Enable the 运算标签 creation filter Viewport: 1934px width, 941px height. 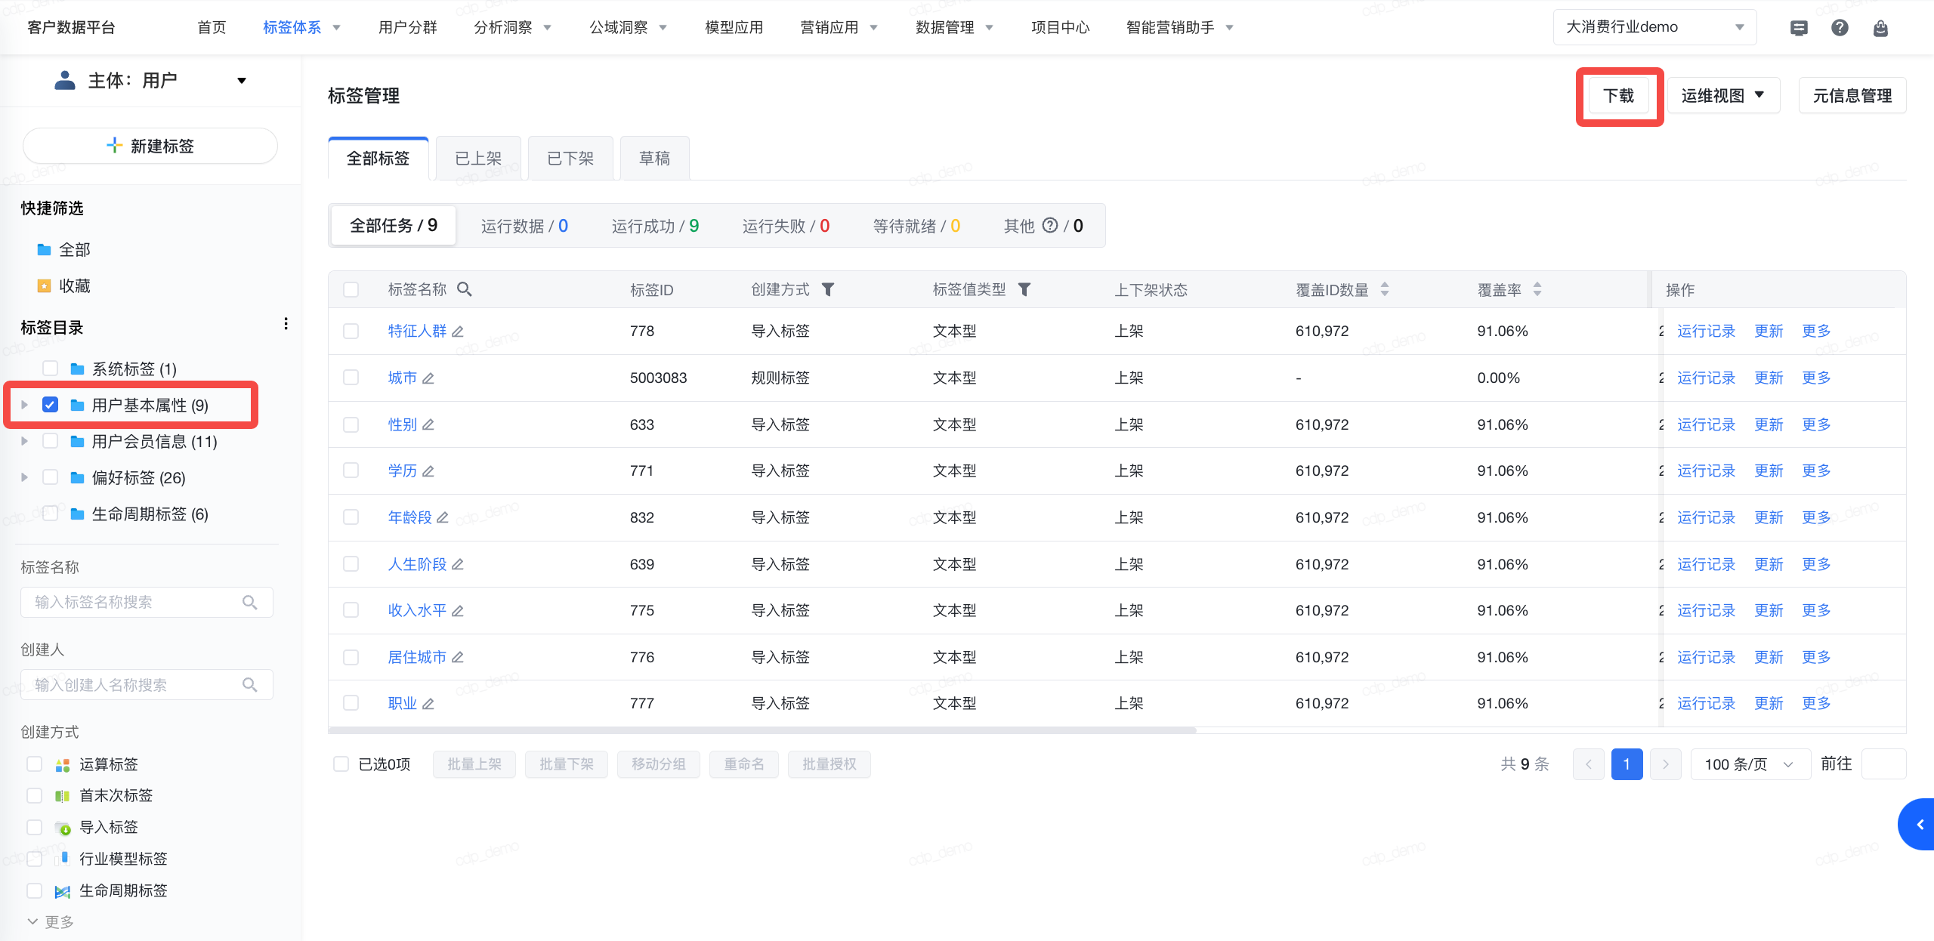[x=34, y=764]
